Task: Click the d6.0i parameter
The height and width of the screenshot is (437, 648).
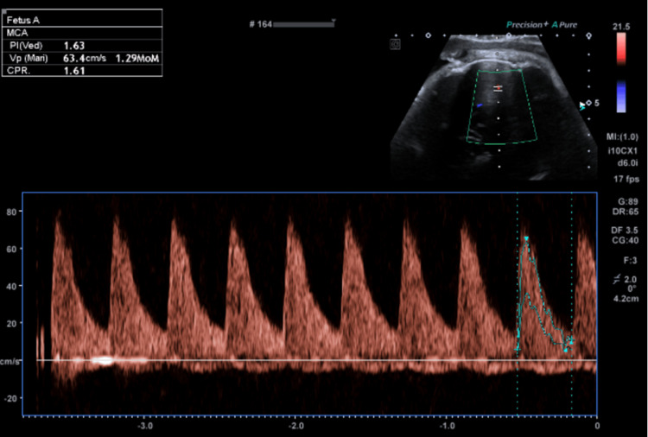Action: [627, 163]
